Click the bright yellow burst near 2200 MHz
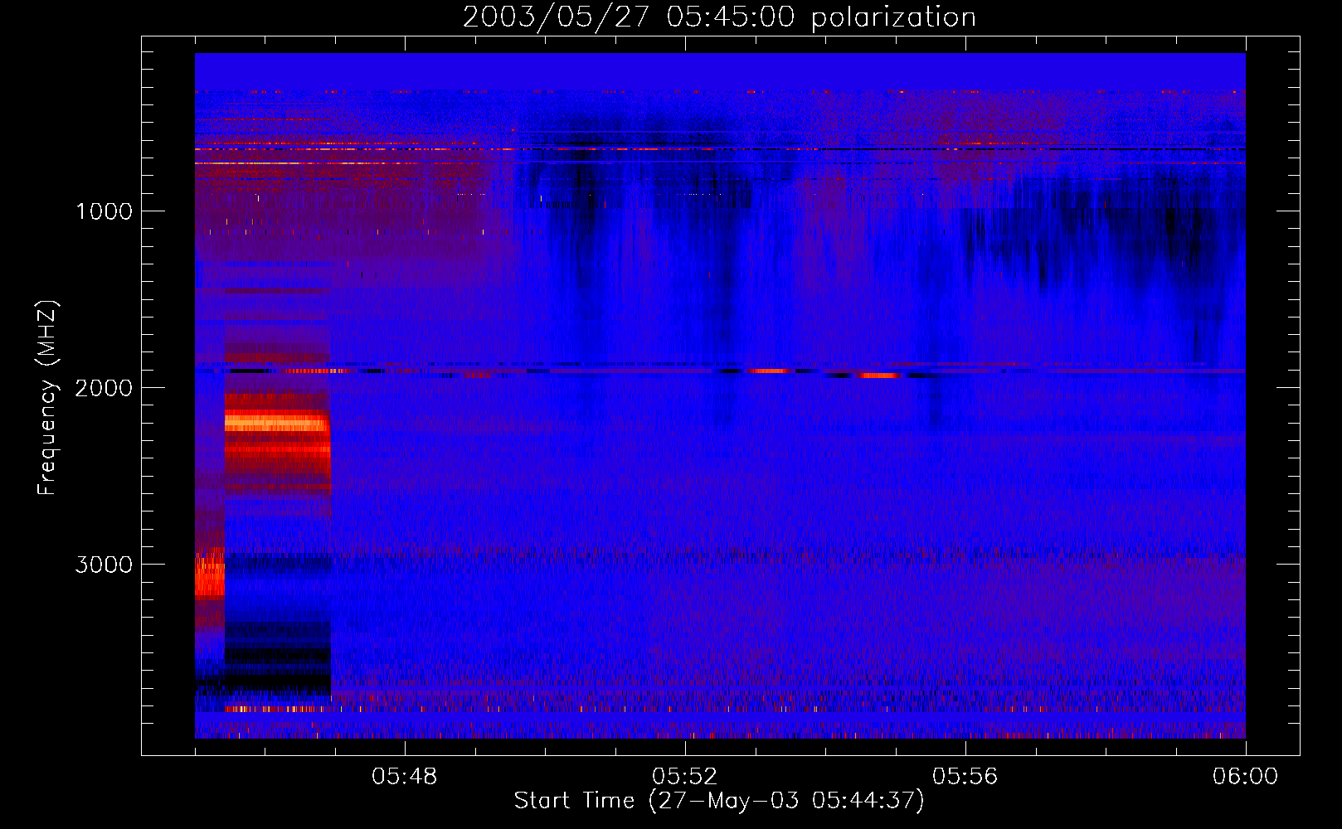Screen dimensions: 1342x829 click(276, 424)
